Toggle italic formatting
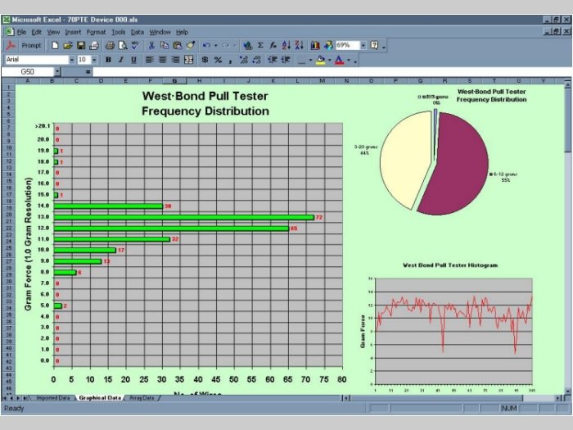Viewport: 573px width, 430px height. [x=121, y=60]
